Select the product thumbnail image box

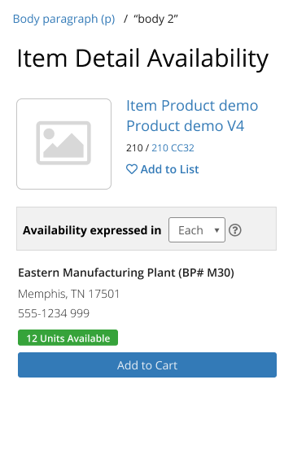pyautogui.click(x=64, y=144)
